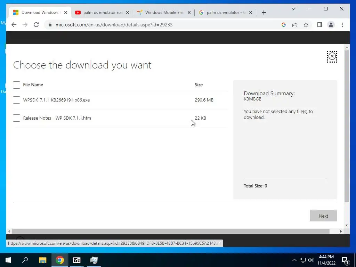Click the volume speaker icon
Image resolution: width=356 pixels, height=267 pixels.
click(x=311, y=260)
